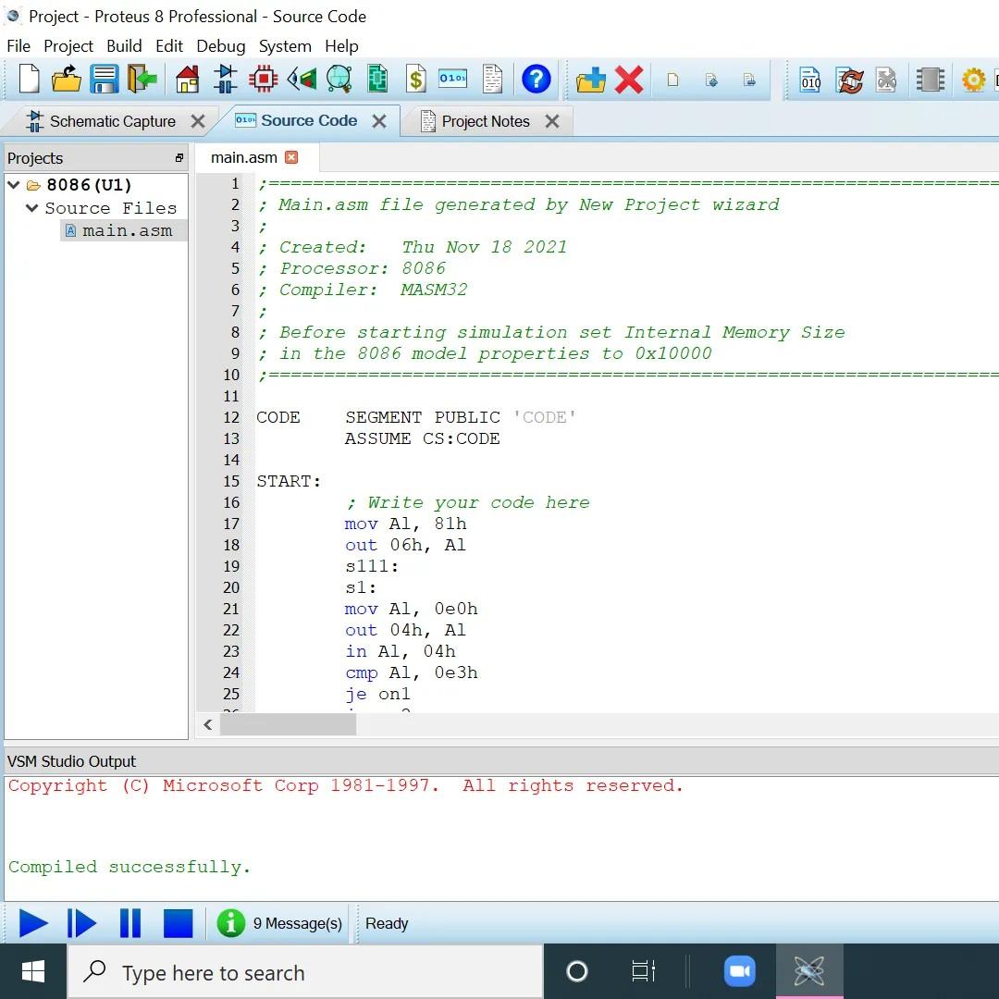Screen dimensions: 999x999
Task: Open the Bill of Materials dollar icon
Action: click(x=415, y=80)
